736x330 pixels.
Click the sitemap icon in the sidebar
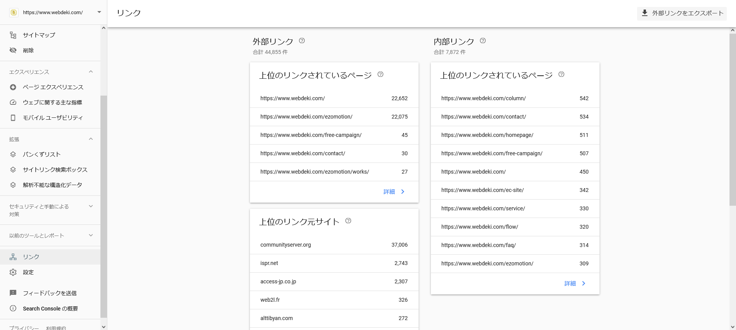click(x=13, y=35)
